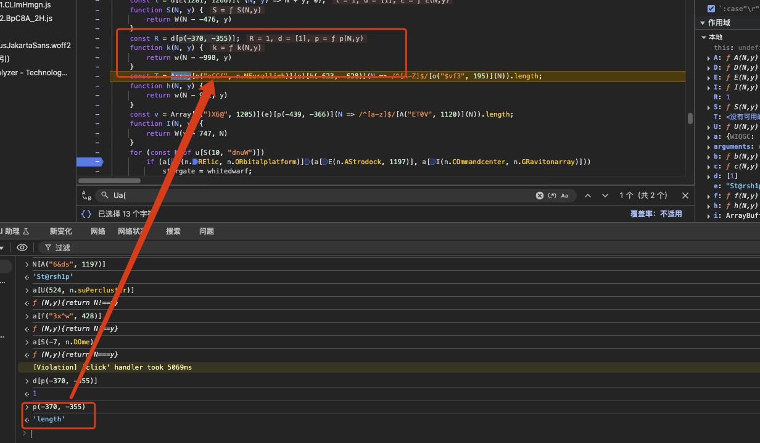Image resolution: width=760 pixels, height=443 pixels.
Task: Collapse the 本地 local scope group
Action: click(x=705, y=37)
